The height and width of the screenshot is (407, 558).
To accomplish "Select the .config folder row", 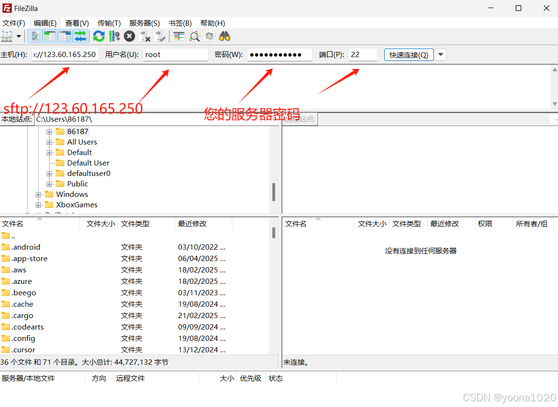I will 135,338.
